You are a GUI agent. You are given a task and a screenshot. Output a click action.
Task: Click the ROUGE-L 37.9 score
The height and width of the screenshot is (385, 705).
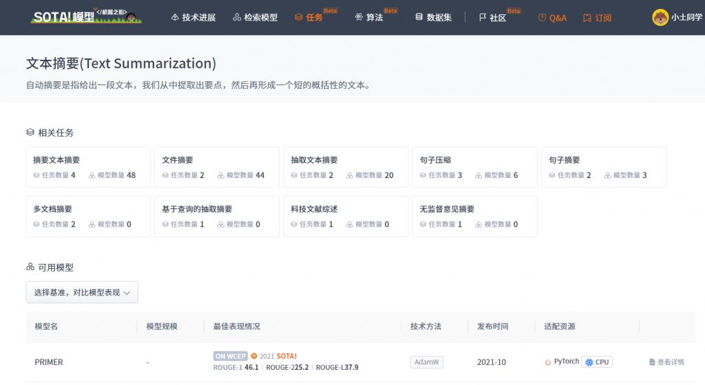(337, 368)
